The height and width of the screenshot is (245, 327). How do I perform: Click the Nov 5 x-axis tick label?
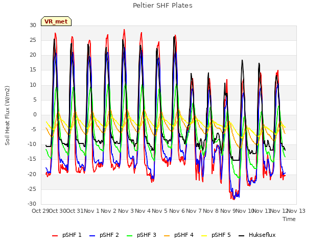coord(159,211)
